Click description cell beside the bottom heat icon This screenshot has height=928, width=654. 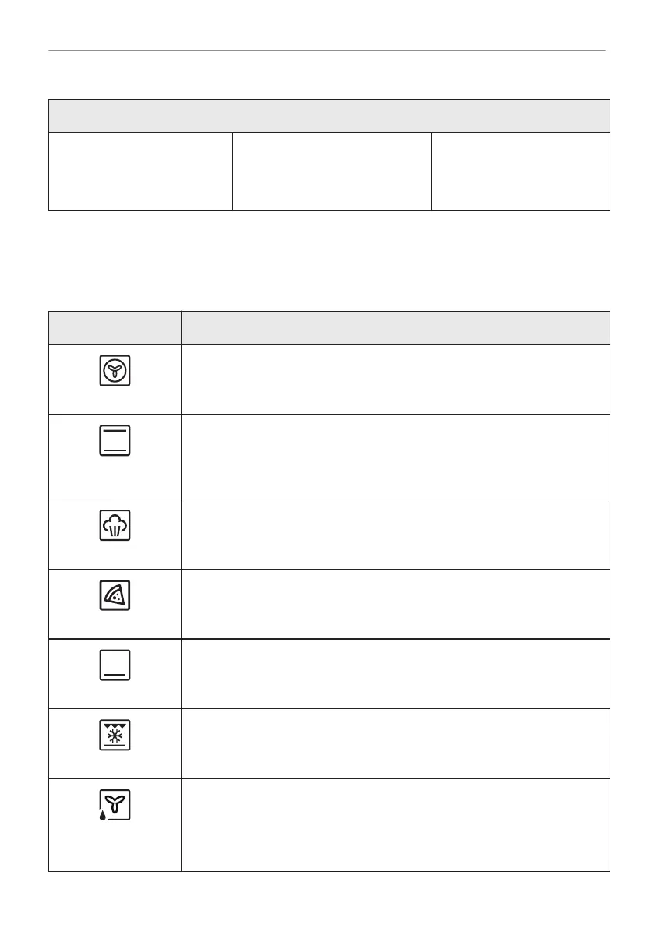[x=394, y=673]
